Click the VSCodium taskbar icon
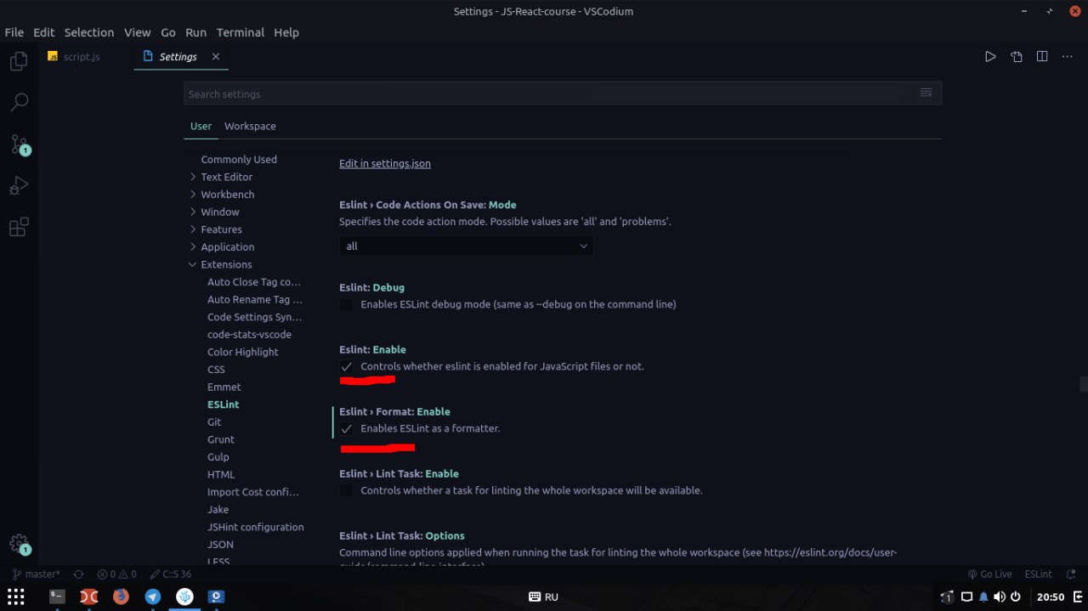The image size is (1088, 611). 184,597
